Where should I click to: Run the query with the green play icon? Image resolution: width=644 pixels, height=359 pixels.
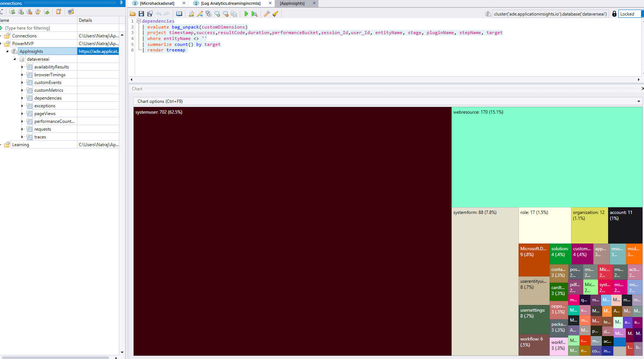tap(246, 14)
